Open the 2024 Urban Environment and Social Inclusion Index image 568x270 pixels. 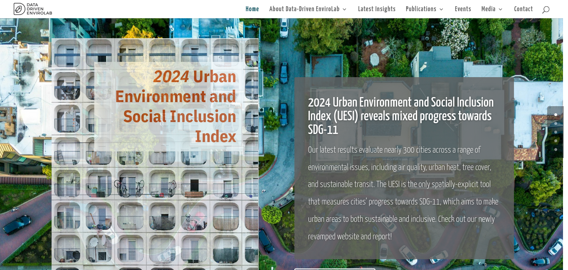[155, 154]
